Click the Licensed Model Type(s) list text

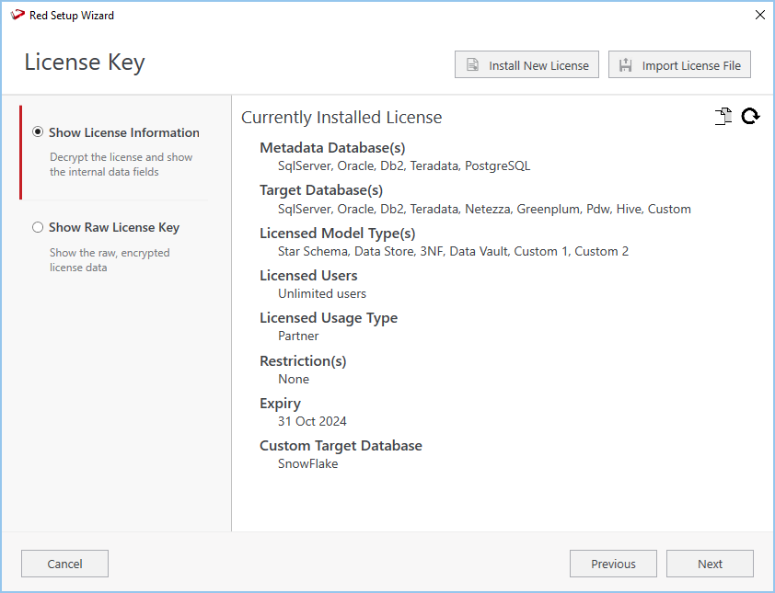tap(453, 251)
